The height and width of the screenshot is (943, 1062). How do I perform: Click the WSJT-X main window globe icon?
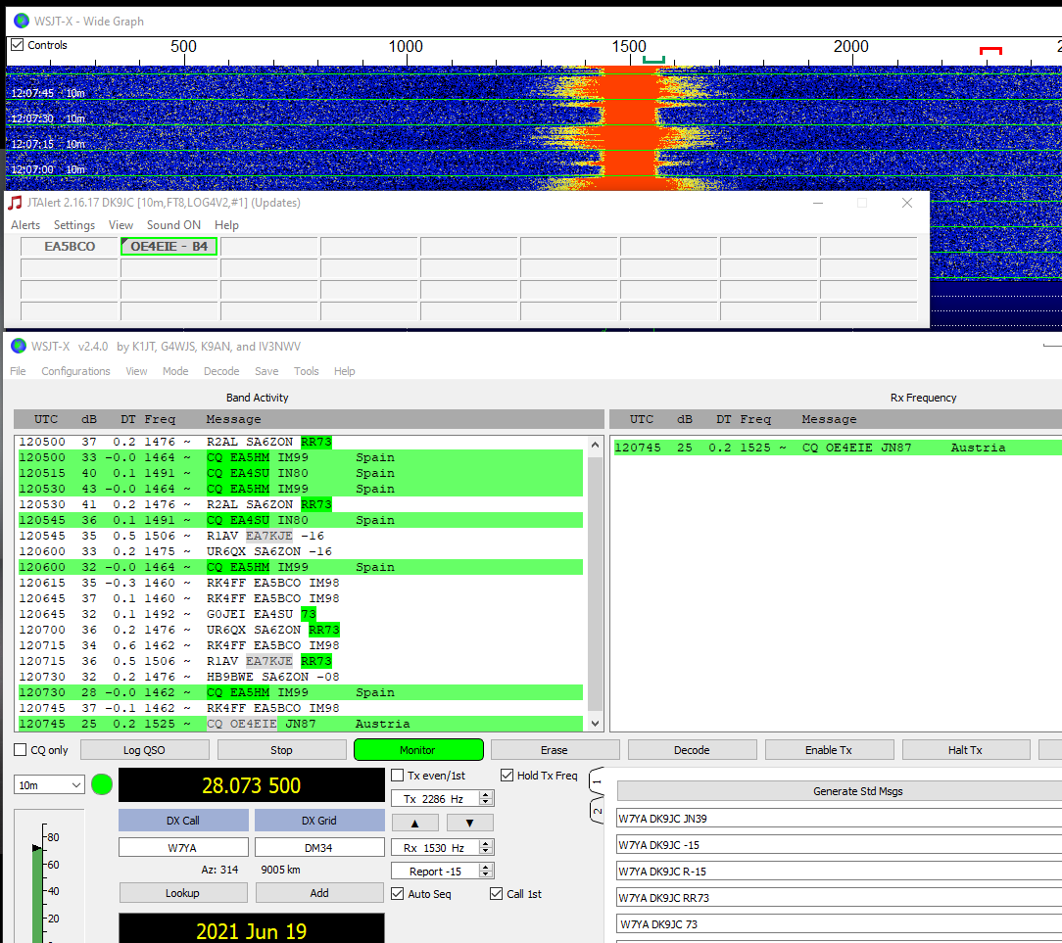tap(19, 346)
